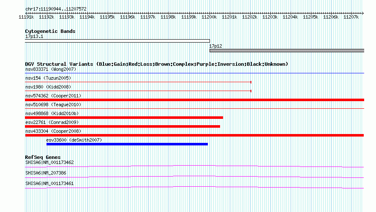The height and width of the screenshot is (212, 376).
Task: Select the gray 17p12 band bar
Action: click(x=287, y=51)
